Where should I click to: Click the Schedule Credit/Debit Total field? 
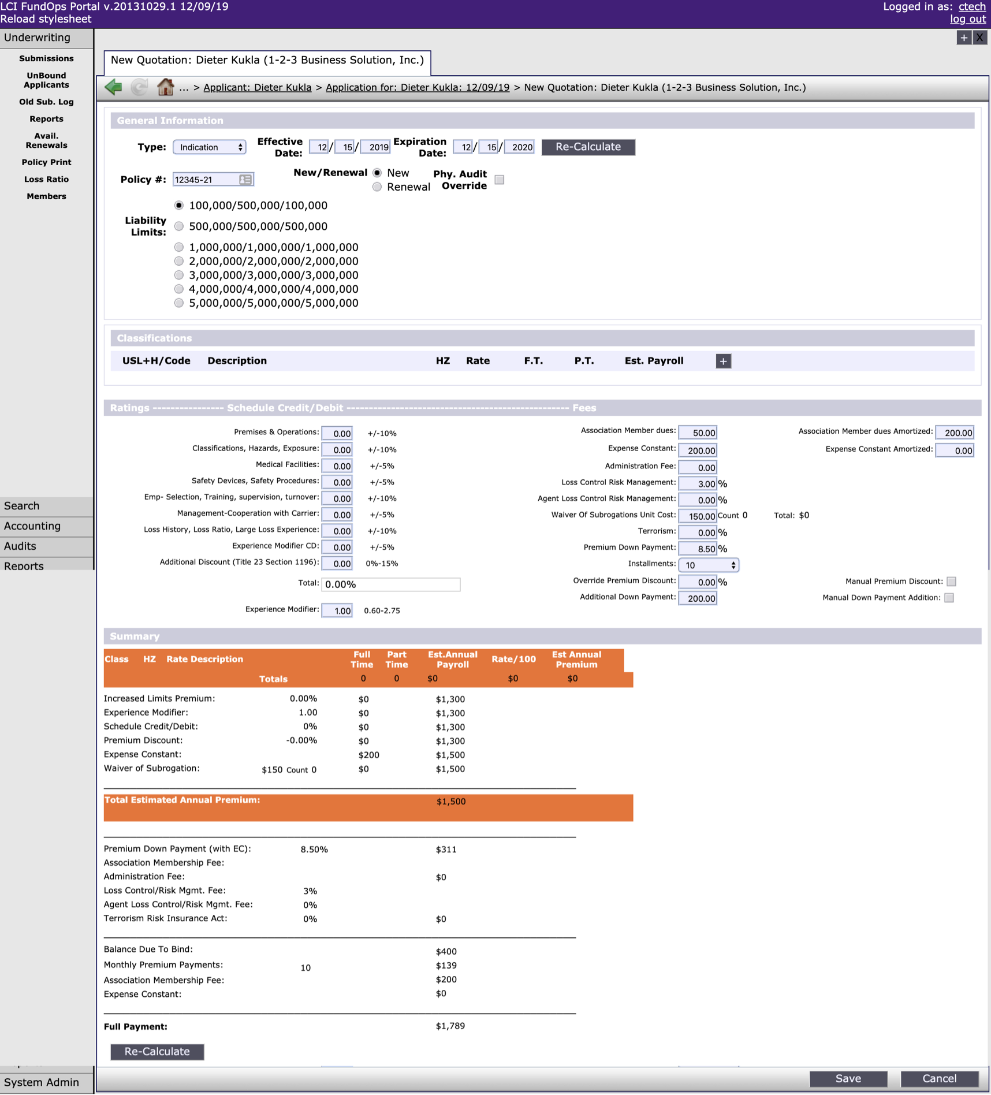tap(391, 584)
